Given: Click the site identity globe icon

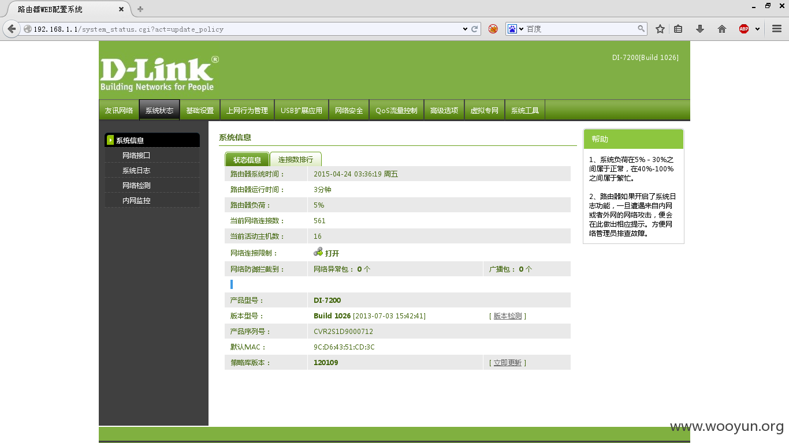Looking at the screenshot, I should [x=28, y=29].
